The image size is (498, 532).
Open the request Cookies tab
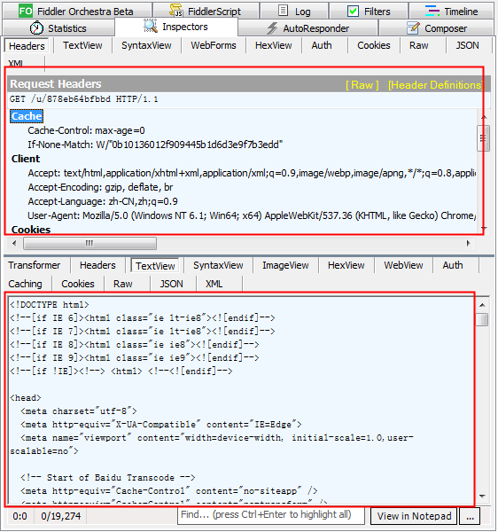click(x=374, y=45)
